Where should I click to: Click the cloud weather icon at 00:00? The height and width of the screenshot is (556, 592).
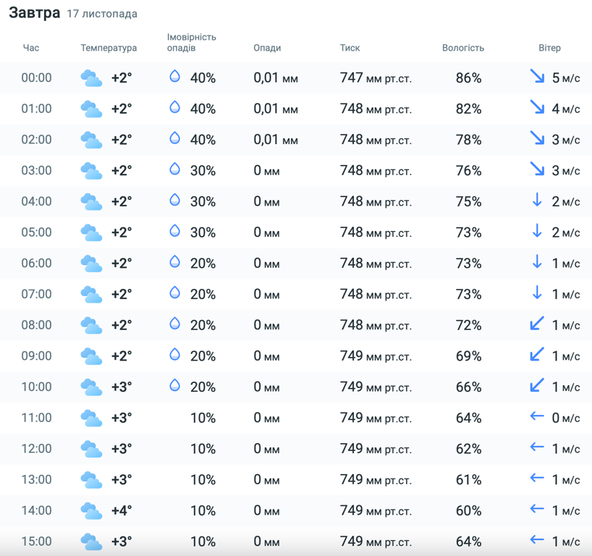pyautogui.click(x=91, y=78)
